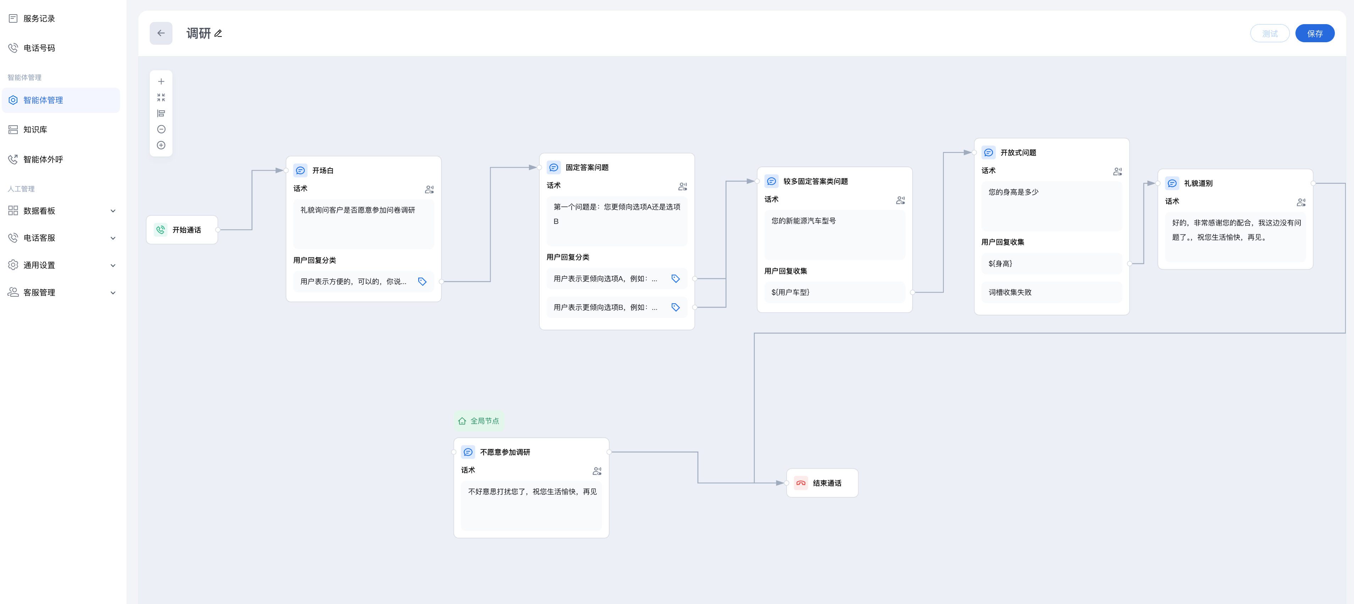Zoom in using the plus circle icon
The image size is (1354, 604).
coord(161,145)
